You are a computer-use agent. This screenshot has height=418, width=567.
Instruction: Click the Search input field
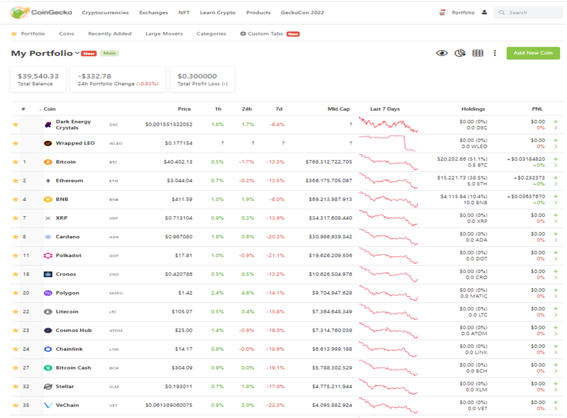pos(529,12)
